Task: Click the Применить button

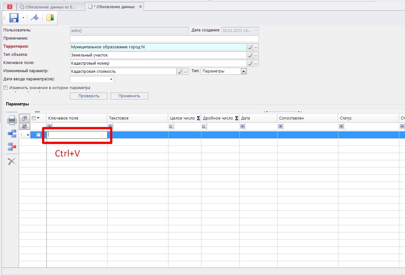Action: (129, 96)
